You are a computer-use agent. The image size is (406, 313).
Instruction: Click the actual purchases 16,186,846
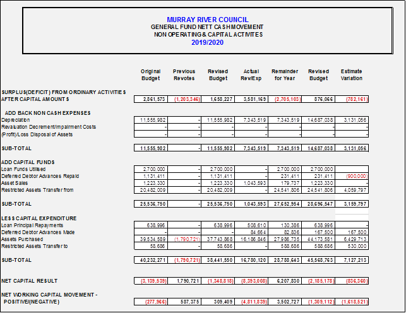coord(251,239)
